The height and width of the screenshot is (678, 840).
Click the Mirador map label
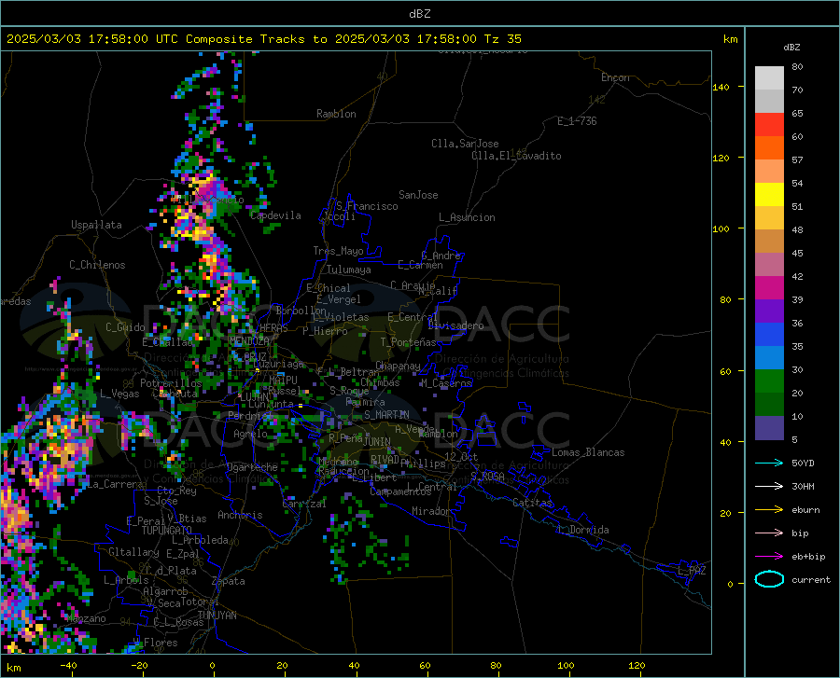click(x=431, y=511)
